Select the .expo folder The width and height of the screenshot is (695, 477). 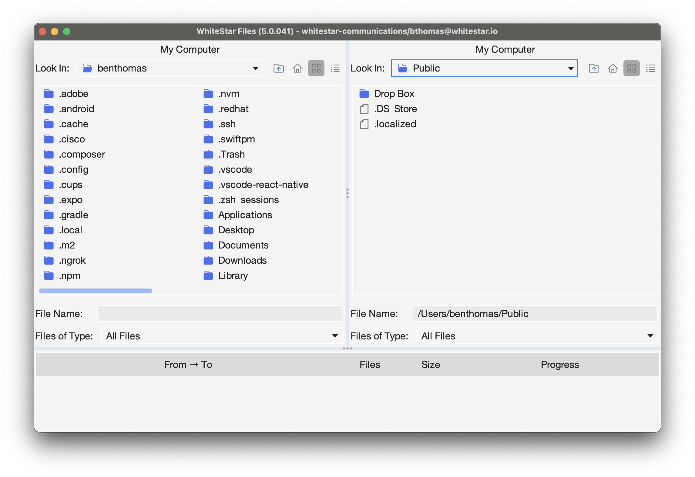click(63, 200)
